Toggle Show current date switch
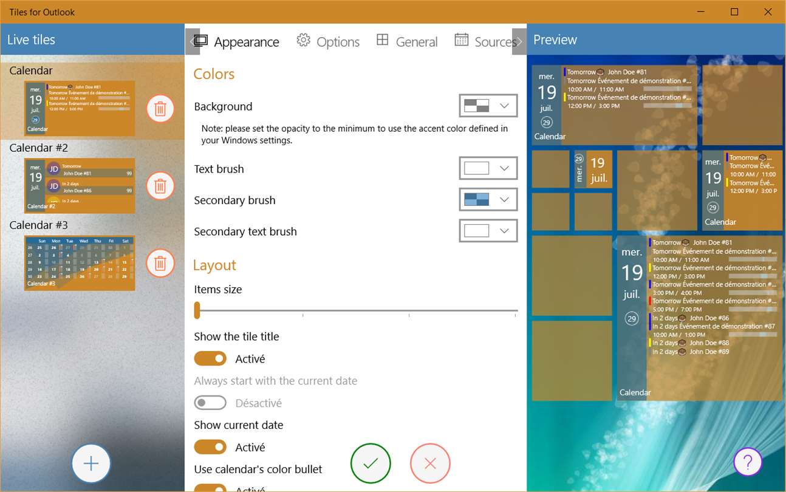The image size is (786, 492). pos(210,447)
